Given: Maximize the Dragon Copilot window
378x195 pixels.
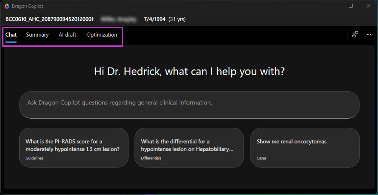Looking at the screenshot, I should (351, 6).
